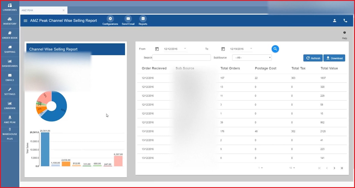Open Dashboards from the sidebar
Screen dimensions: 355x188
(x=10, y=64)
